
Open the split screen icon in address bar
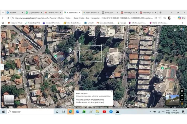(156, 18)
